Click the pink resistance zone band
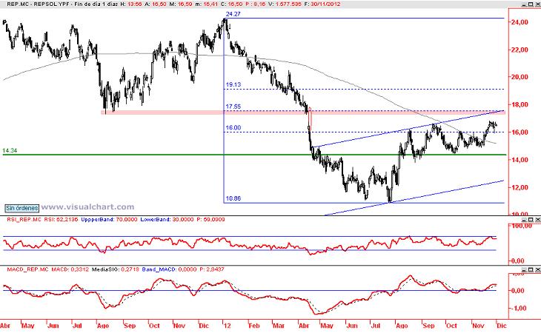This screenshot has width=541, height=336. (x=302, y=112)
